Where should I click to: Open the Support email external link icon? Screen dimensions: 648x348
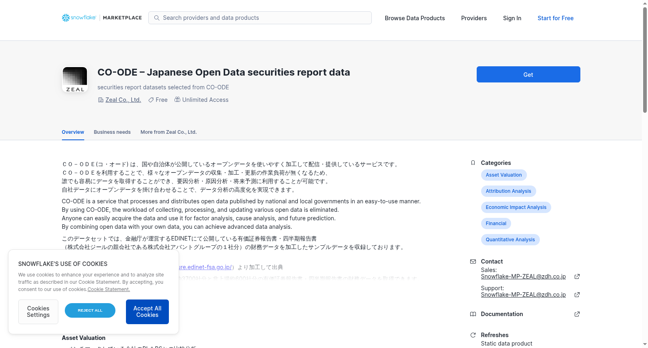coord(577,295)
